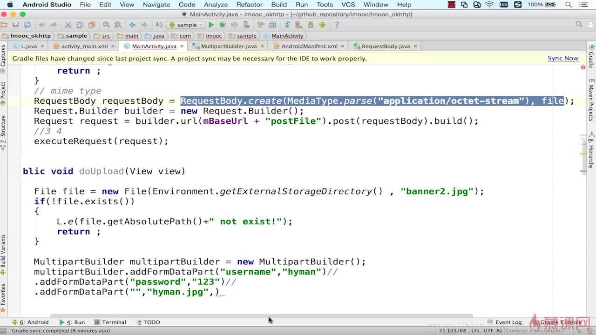Click the Make Project icon
This screenshot has height=335, width=596.
(159, 25)
